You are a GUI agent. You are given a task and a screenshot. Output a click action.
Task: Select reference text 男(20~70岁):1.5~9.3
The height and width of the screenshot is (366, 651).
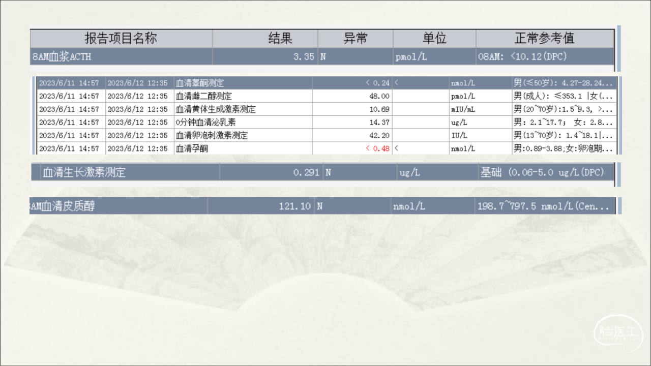point(555,109)
